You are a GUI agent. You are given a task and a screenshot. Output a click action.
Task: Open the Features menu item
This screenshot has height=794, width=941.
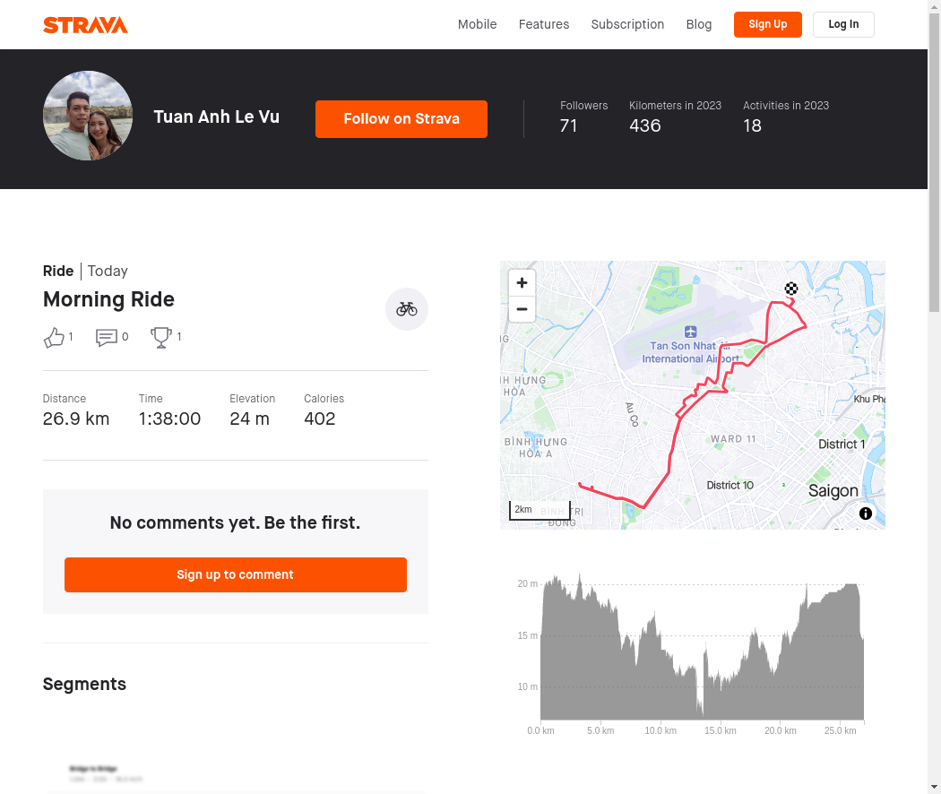click(544, 24)
